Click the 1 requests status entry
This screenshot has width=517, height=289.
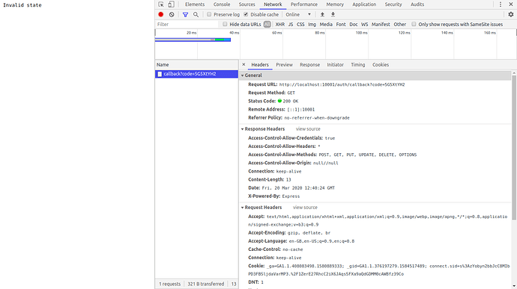click(170, 284)
